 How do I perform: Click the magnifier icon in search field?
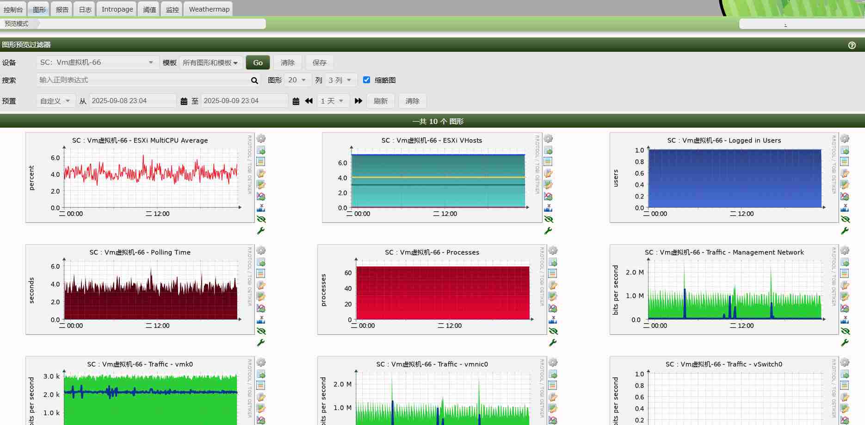point(254,80)
